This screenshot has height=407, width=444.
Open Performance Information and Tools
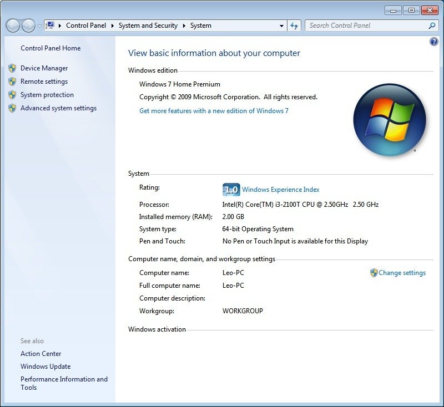[64, 383]
